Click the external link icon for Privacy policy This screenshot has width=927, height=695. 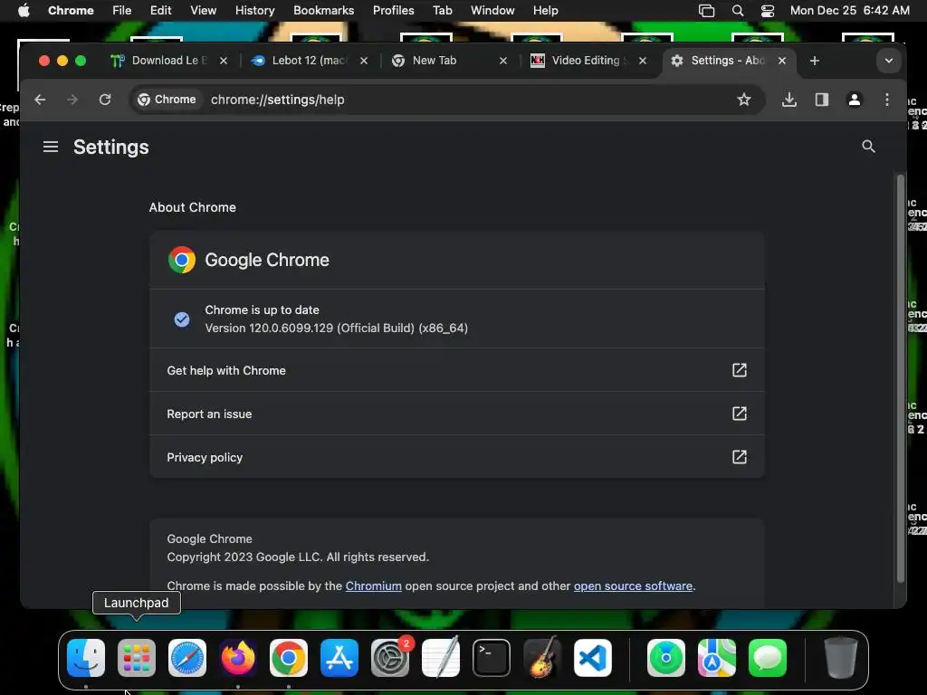(x=739, y=457)
